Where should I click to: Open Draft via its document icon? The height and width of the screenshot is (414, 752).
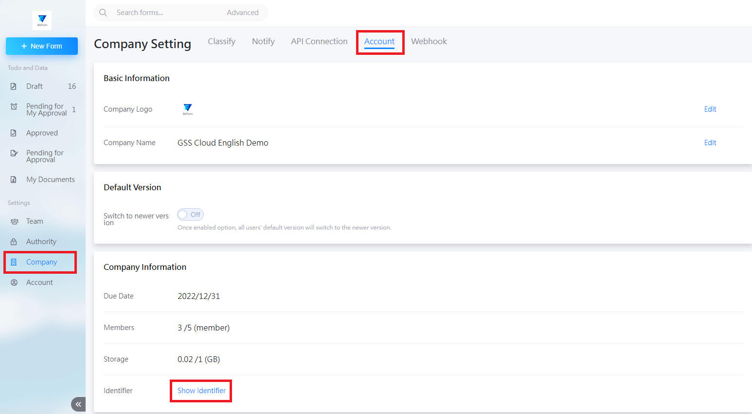point(14,86)
